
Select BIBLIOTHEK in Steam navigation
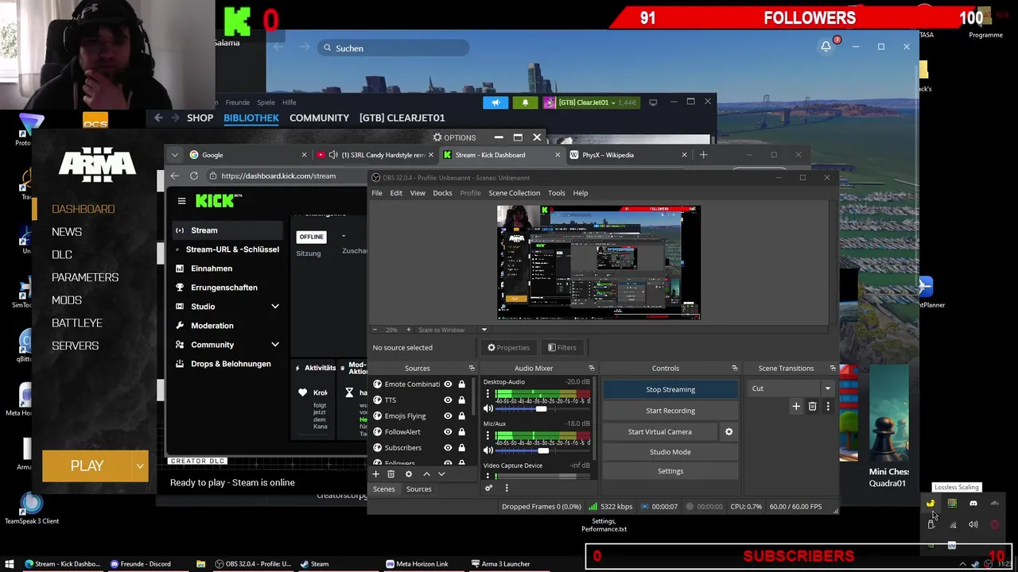(x=251, y=118)
